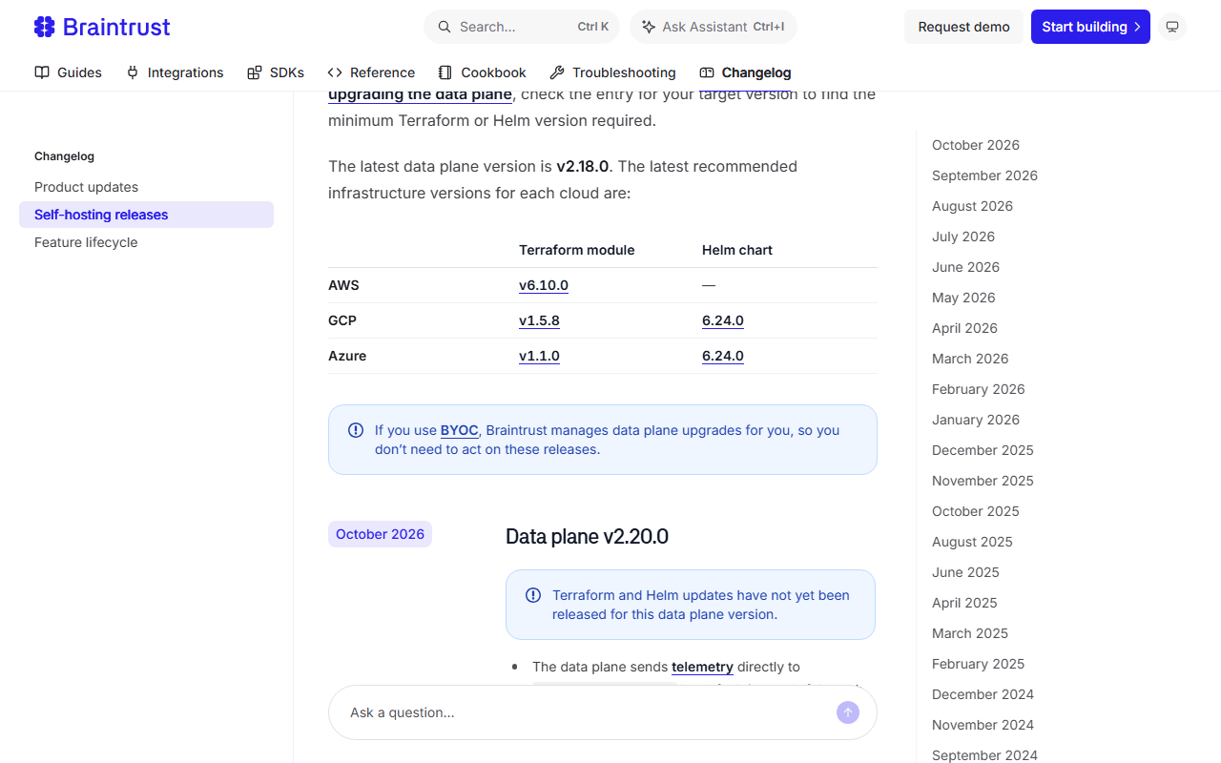Image resolution: width=1221 pixels, height=763 pixels.
Task: Jump to December 2024 in page outline
Action: click(x=983, y=694)
